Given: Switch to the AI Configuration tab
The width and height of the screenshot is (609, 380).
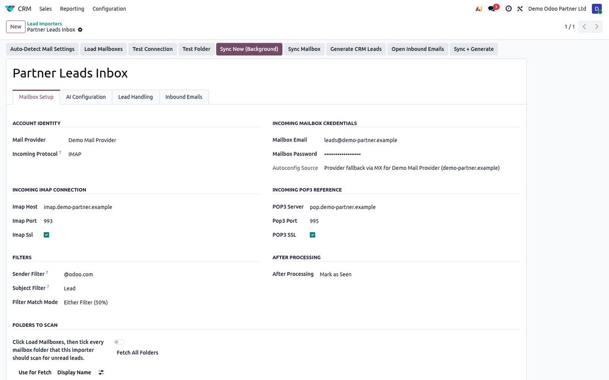Looking at the screenshot, I should pyautogui.click(x=86, y=97).
